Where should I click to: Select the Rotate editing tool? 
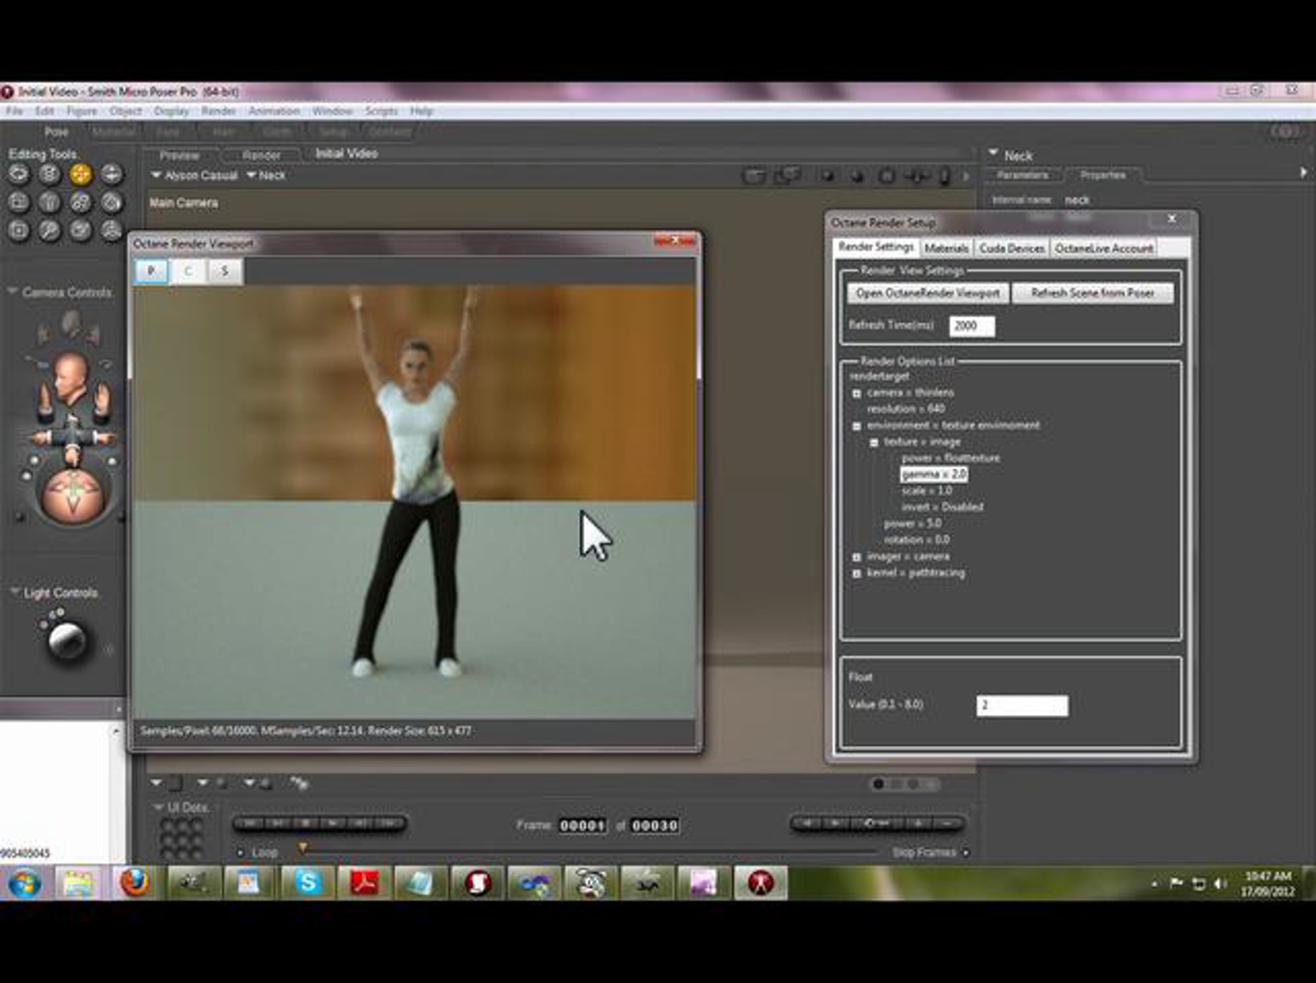[19, 174]
